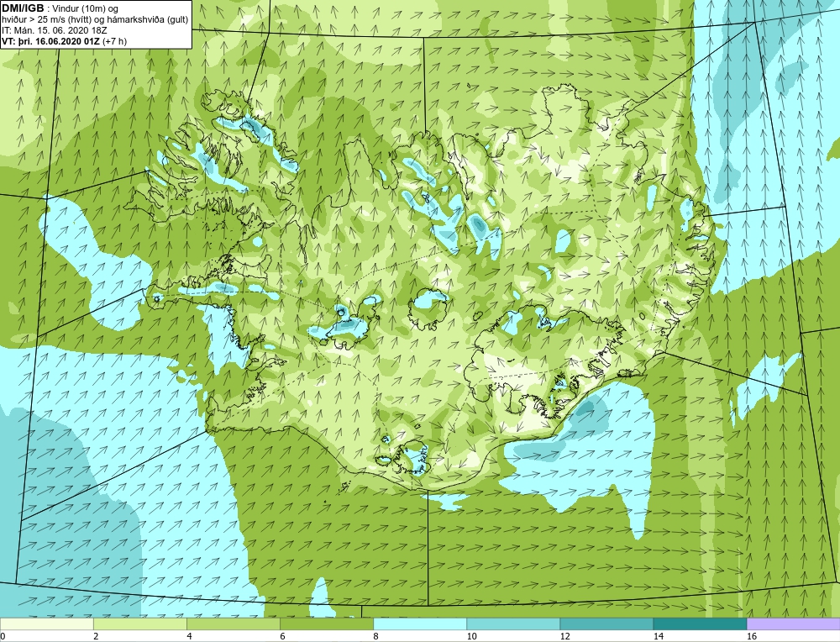Click the legend scale label '6'
Screen dimensions: 840x642
283,636
